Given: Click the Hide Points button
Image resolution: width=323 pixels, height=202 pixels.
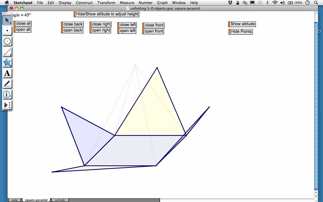Looking at the screenshot, I should click(241, 32).
